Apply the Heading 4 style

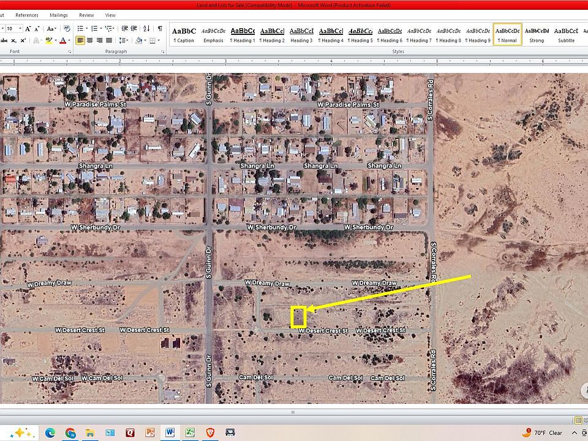(331, 35)
